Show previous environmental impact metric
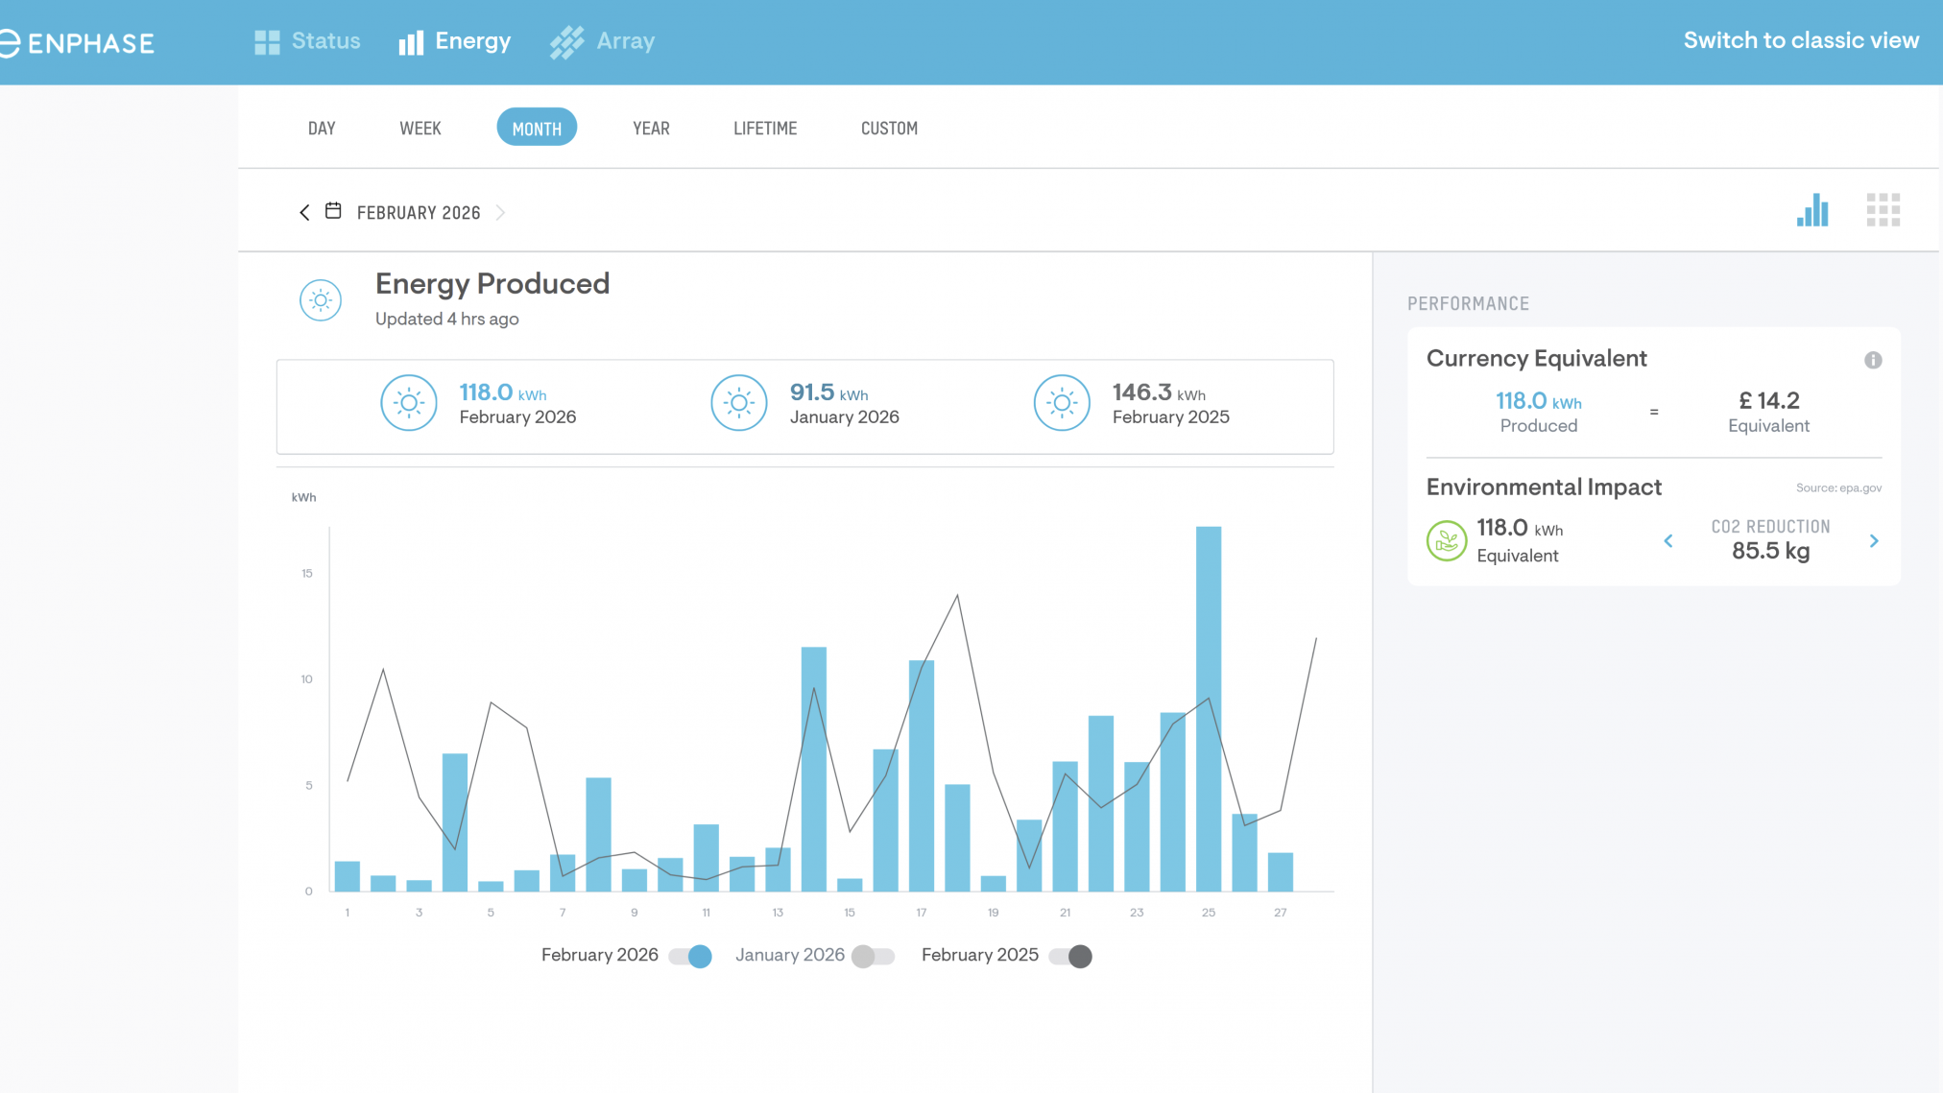 [1668, 541]
